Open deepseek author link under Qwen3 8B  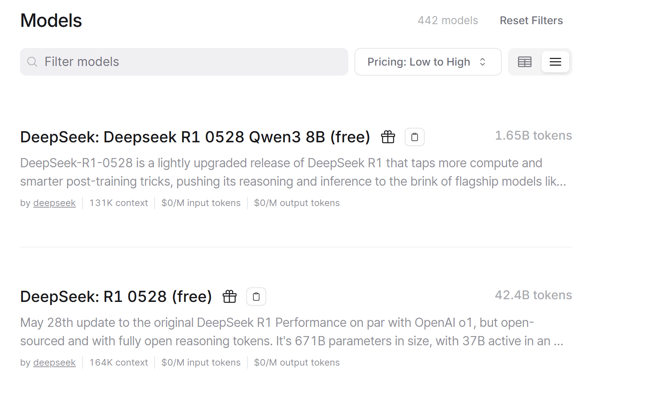click(x=54, y=203)
